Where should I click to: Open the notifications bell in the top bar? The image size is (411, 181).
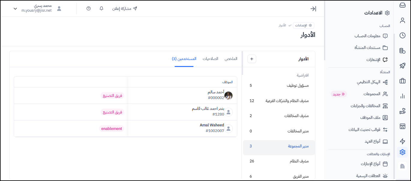pos(101,8)
